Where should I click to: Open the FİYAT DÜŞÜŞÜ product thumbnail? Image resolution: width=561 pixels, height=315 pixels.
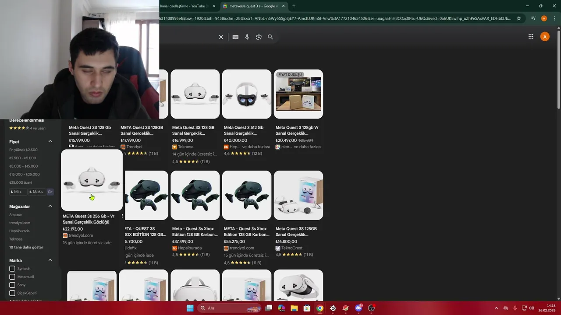pos(298,94)
